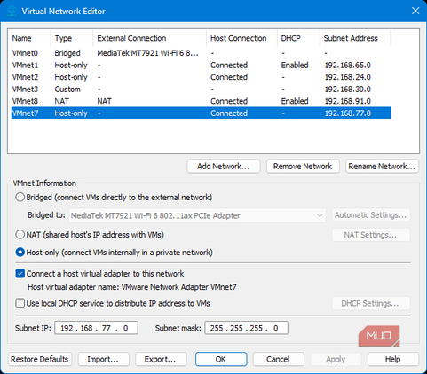Click the Virtual Network Editor globe icon
The image size is (427, 374).
coord(12,11)
